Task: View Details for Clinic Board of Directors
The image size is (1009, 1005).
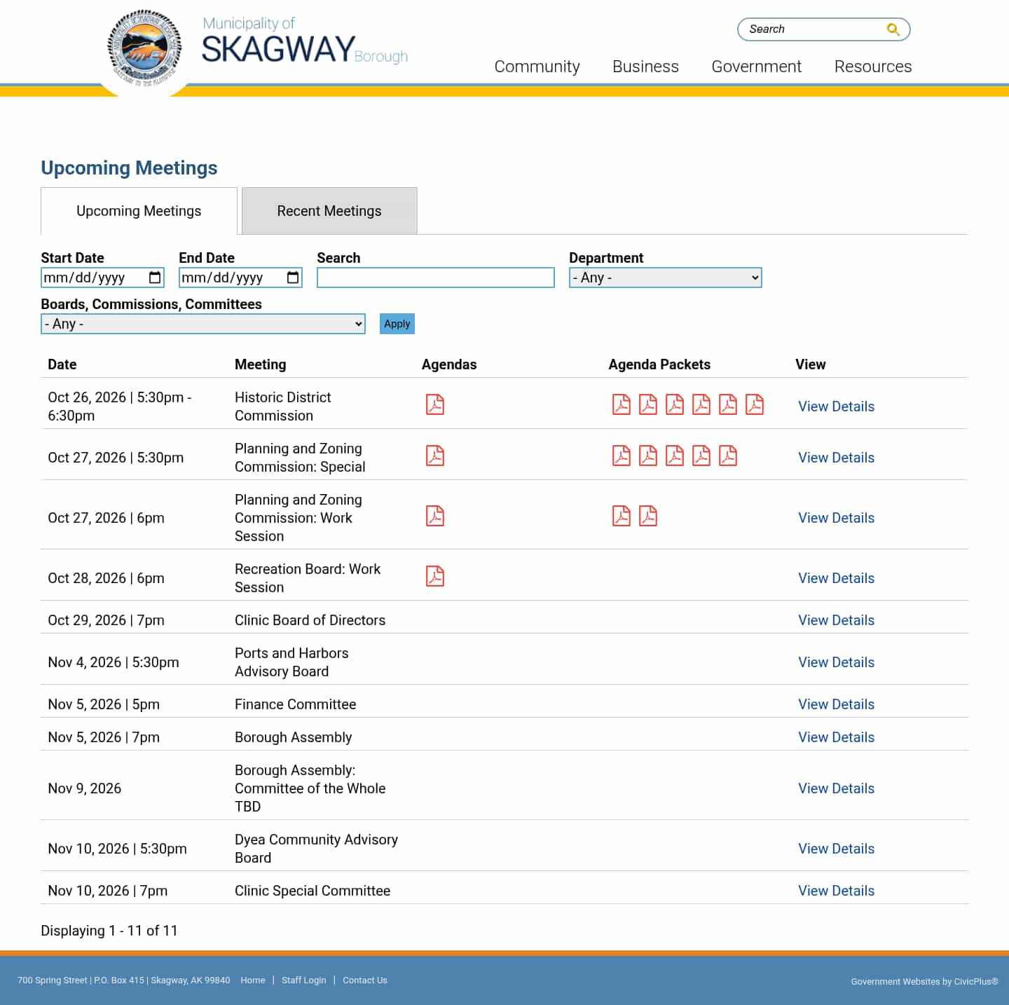Action: 836,620
